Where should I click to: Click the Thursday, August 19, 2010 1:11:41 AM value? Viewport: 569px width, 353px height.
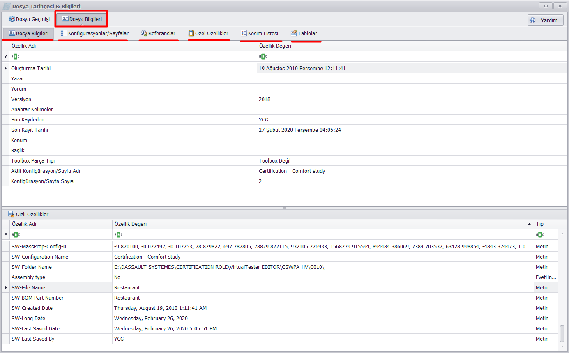161,308
